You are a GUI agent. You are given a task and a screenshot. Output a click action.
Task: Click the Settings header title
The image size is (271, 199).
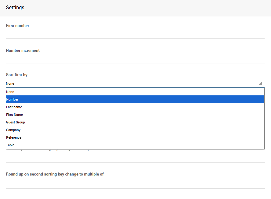coord(15,8)
